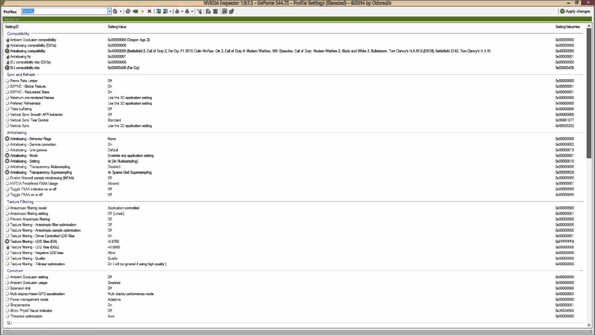595x335 pixels.
Task: Click gear icon of Antialiasing - Setting row
Action: coord(7,161)
